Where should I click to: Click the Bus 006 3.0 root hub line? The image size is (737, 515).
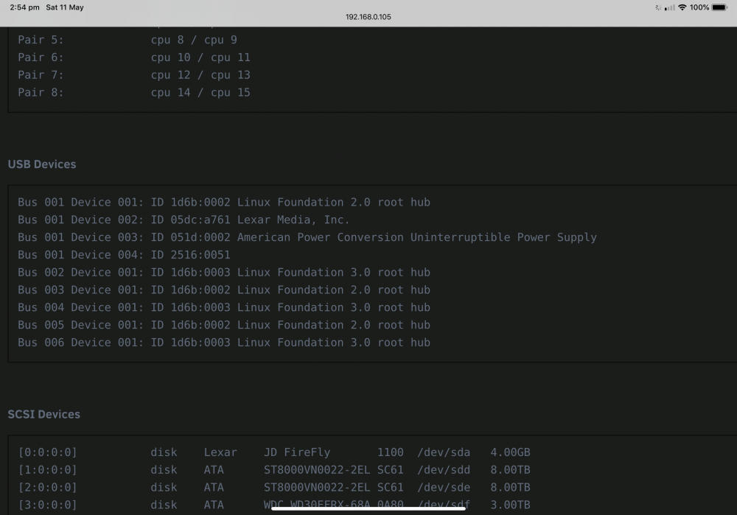coord(224,343)
